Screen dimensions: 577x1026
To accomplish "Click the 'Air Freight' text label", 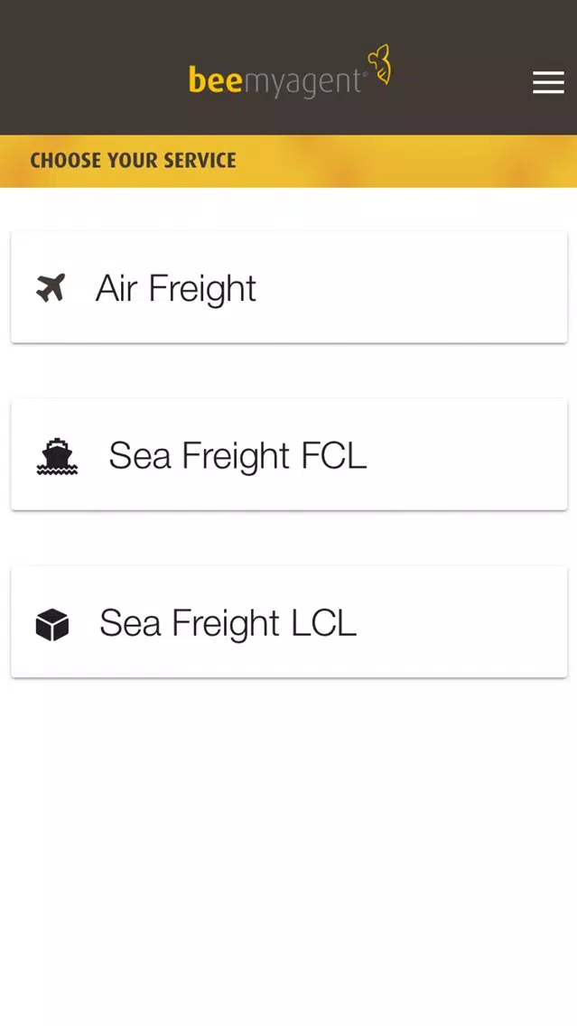I will [x=176, y=289].
